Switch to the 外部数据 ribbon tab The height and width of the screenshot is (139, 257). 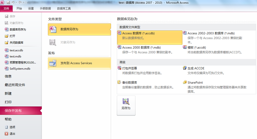(45, 9)
